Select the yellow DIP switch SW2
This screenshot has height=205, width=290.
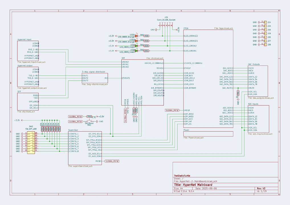pos(31,142)
